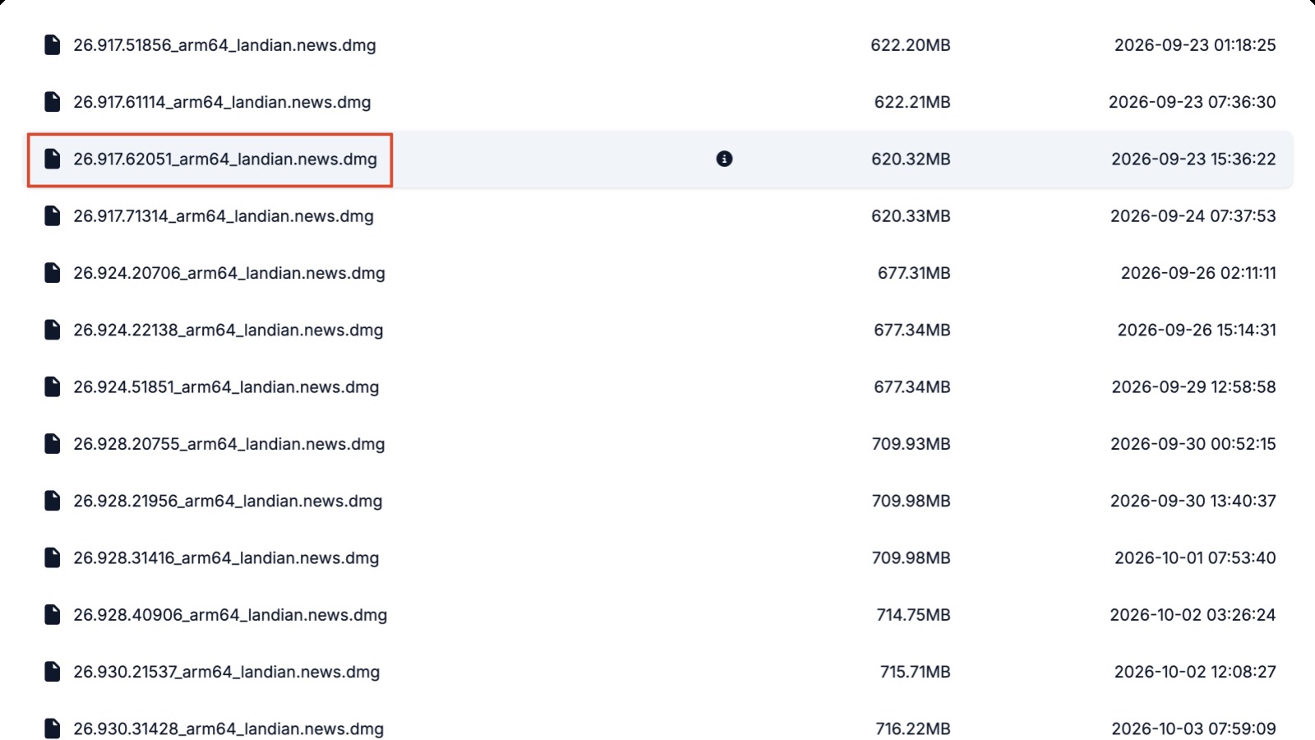The image size is (1315, 740).
Task: Click the 622.21MB file size
Action: 912,102
